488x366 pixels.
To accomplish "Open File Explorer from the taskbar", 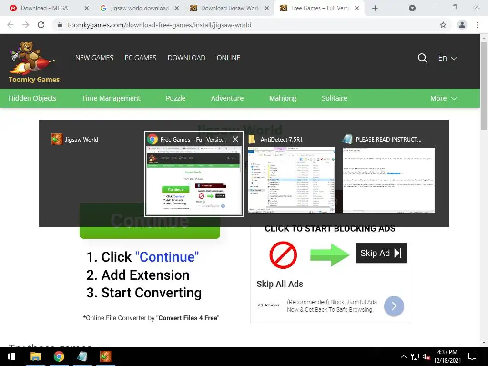I will coord(35,356).
